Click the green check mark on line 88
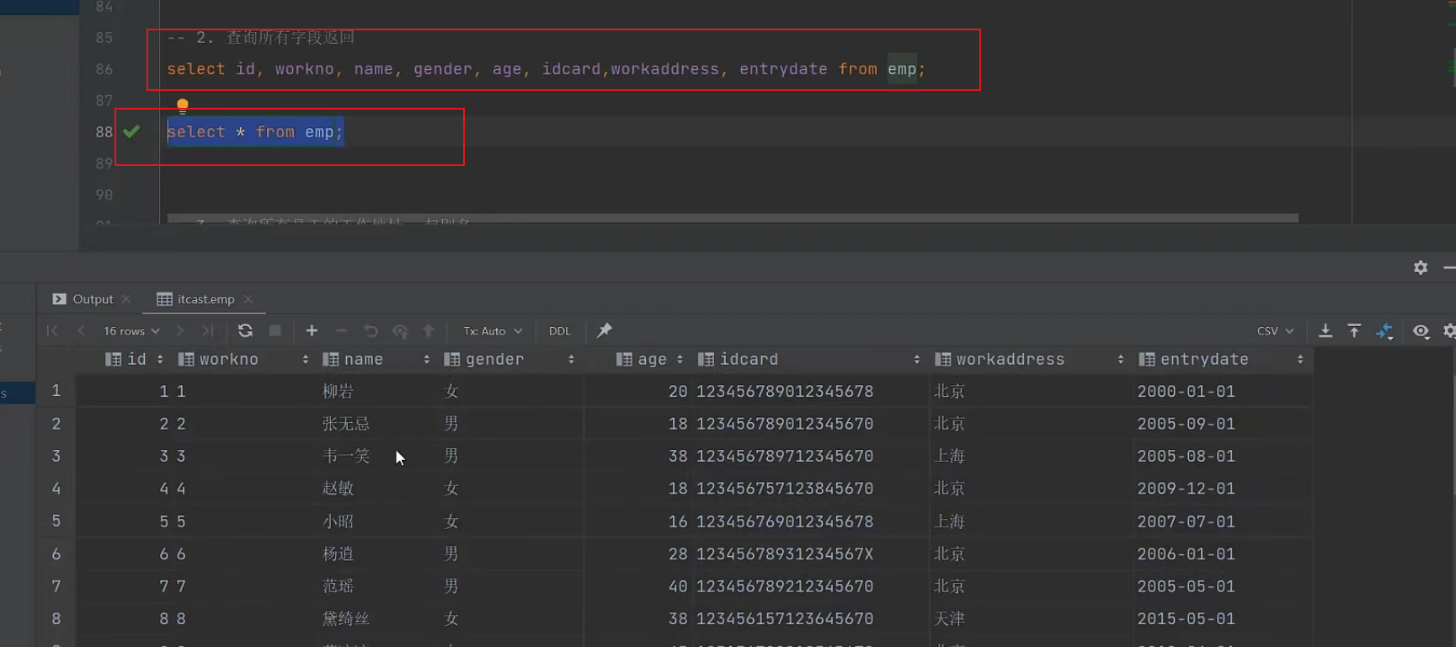The width and height of the screenshot is (1456, 647). [x=131, y=131]
